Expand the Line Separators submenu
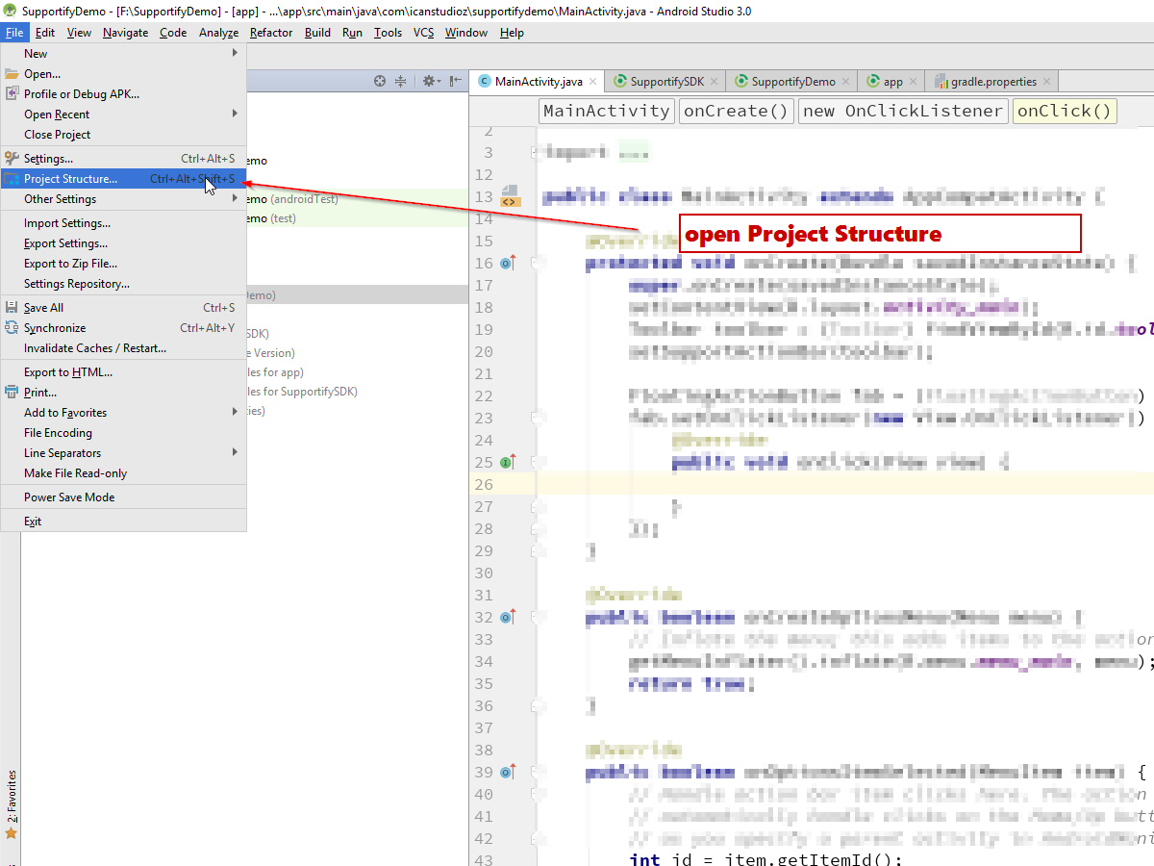 coord(235,452)
